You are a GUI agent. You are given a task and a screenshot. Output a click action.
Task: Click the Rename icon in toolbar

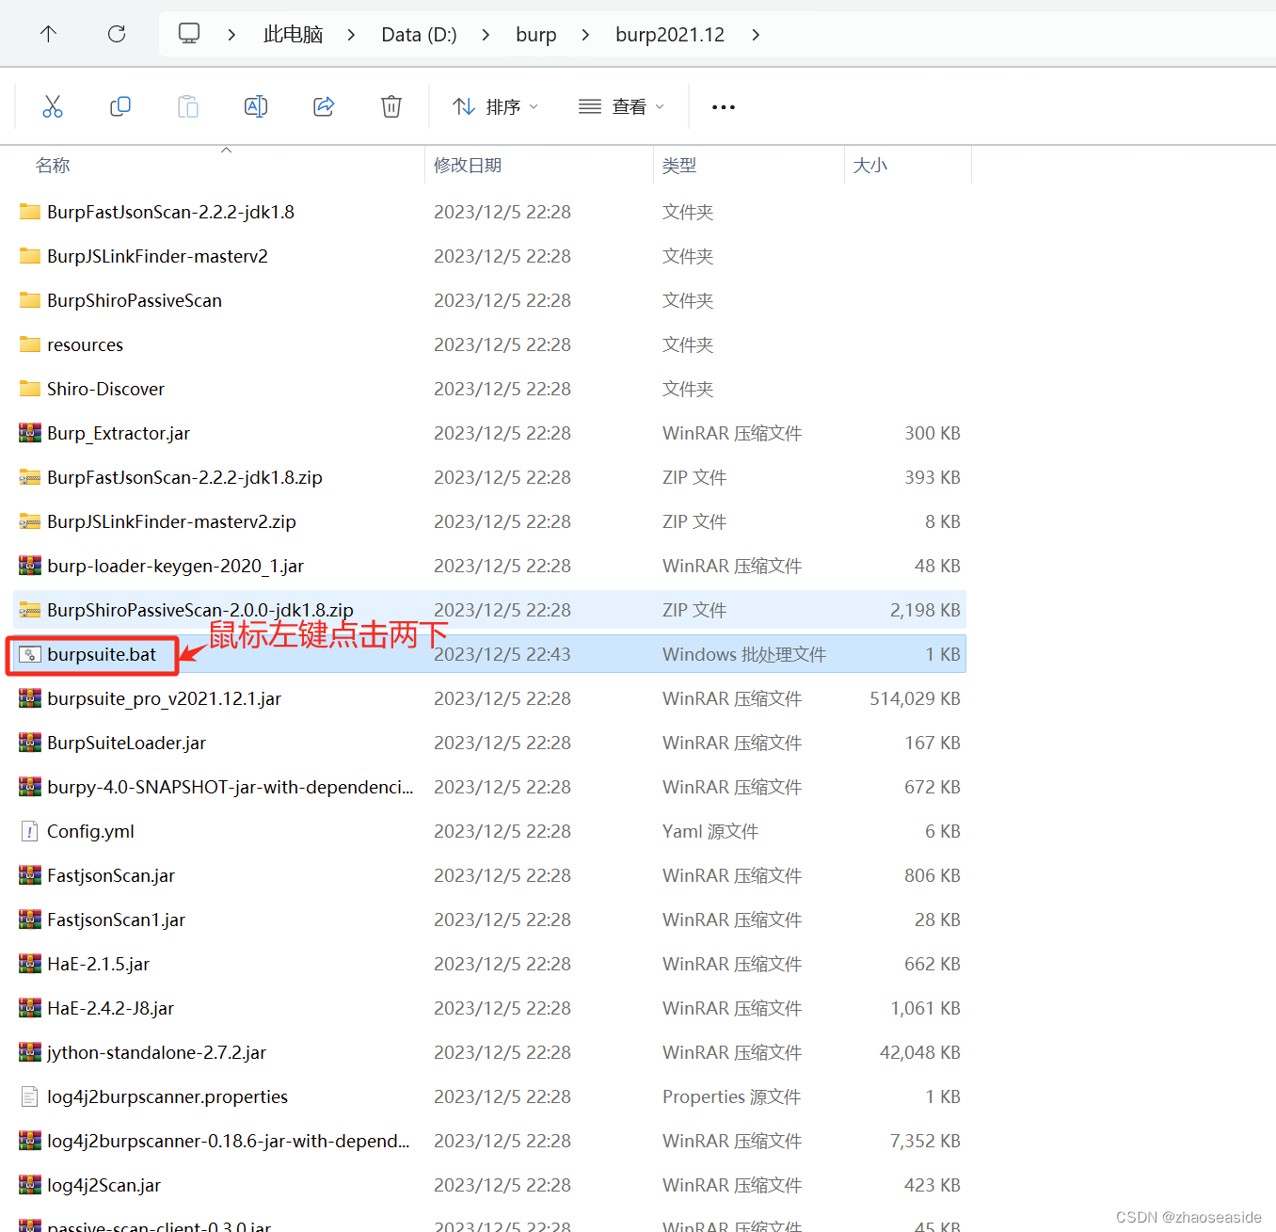256,106
